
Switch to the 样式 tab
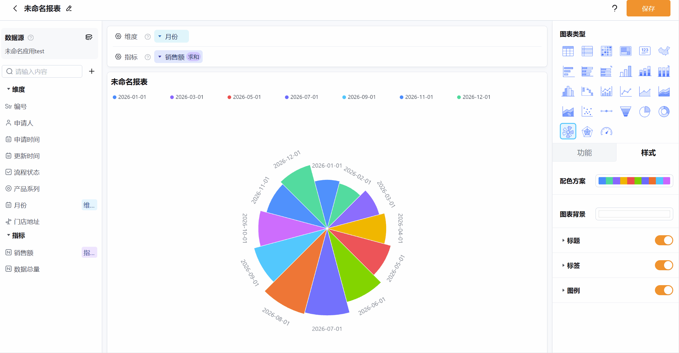click(x=648, y=152)
